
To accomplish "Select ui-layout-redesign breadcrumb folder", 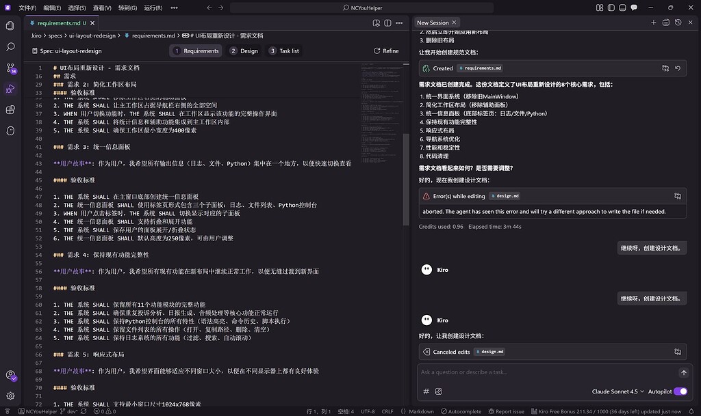I will 92,36.
